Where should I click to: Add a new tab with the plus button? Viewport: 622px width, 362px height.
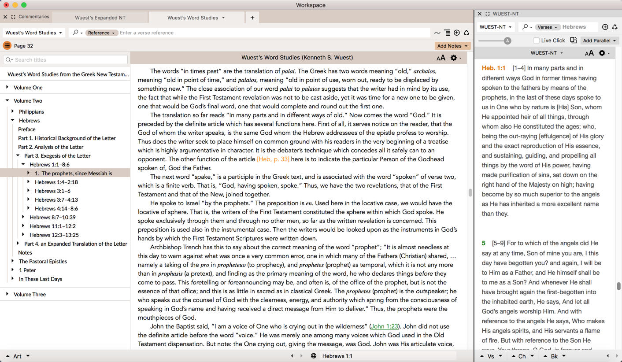(252, 18)
